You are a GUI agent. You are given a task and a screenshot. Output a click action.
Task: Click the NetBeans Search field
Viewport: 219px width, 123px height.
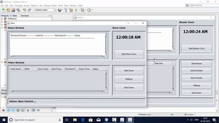pos(204,5)
